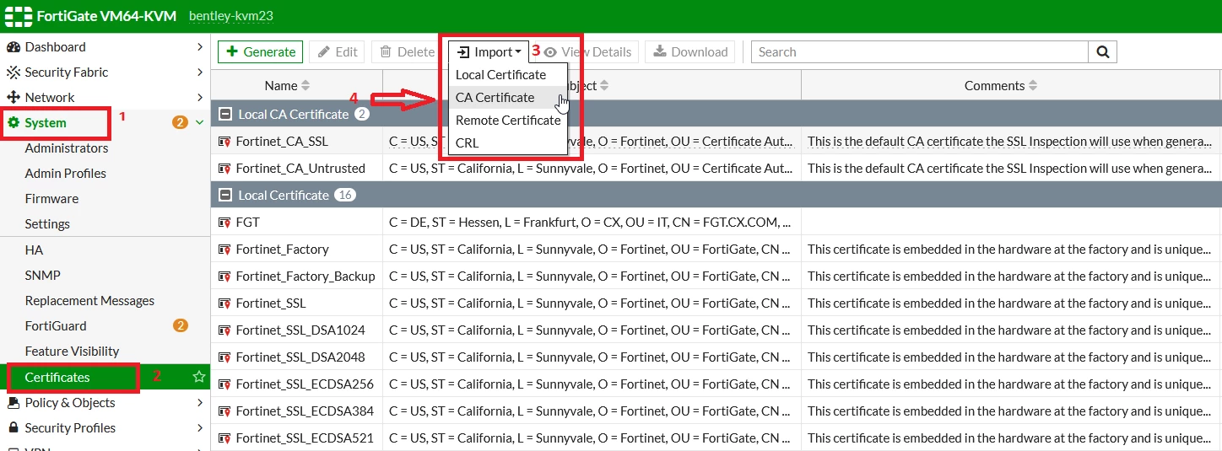Collapse the Local CA Certificate group

[x=224, y=114]
